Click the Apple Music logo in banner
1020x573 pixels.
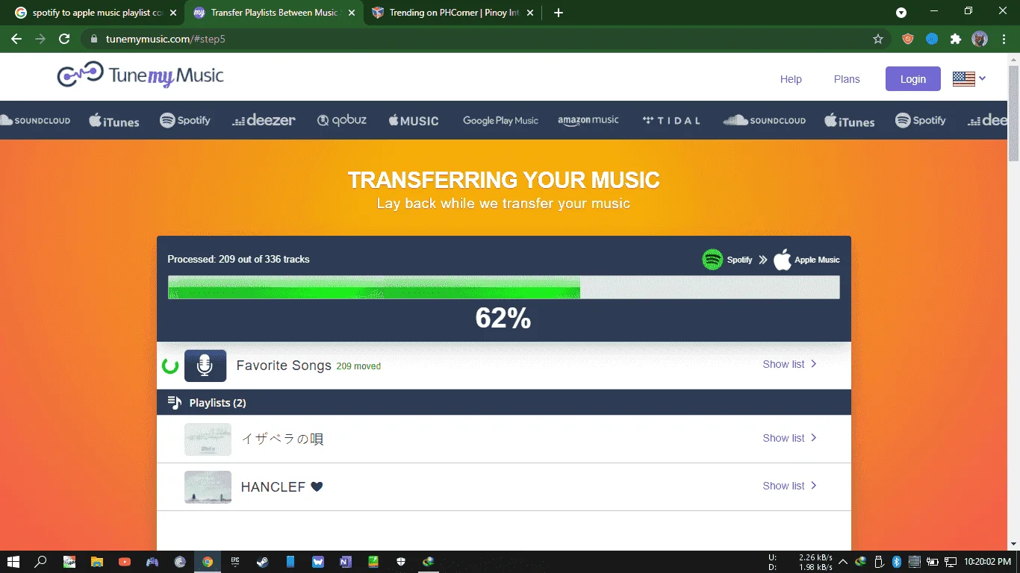point(414,120)
